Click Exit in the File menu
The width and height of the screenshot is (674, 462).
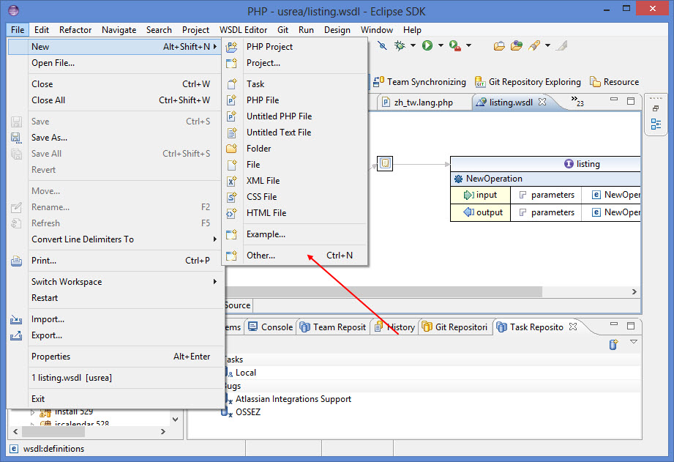116,399
